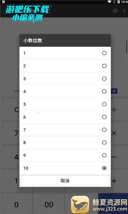The width and height of the screenshot is (128, 214).
Task: Click the 取消 cancel button
Action: [65, 181]
